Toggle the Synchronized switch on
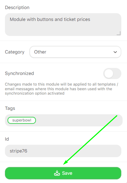 [x=112, y=73]
